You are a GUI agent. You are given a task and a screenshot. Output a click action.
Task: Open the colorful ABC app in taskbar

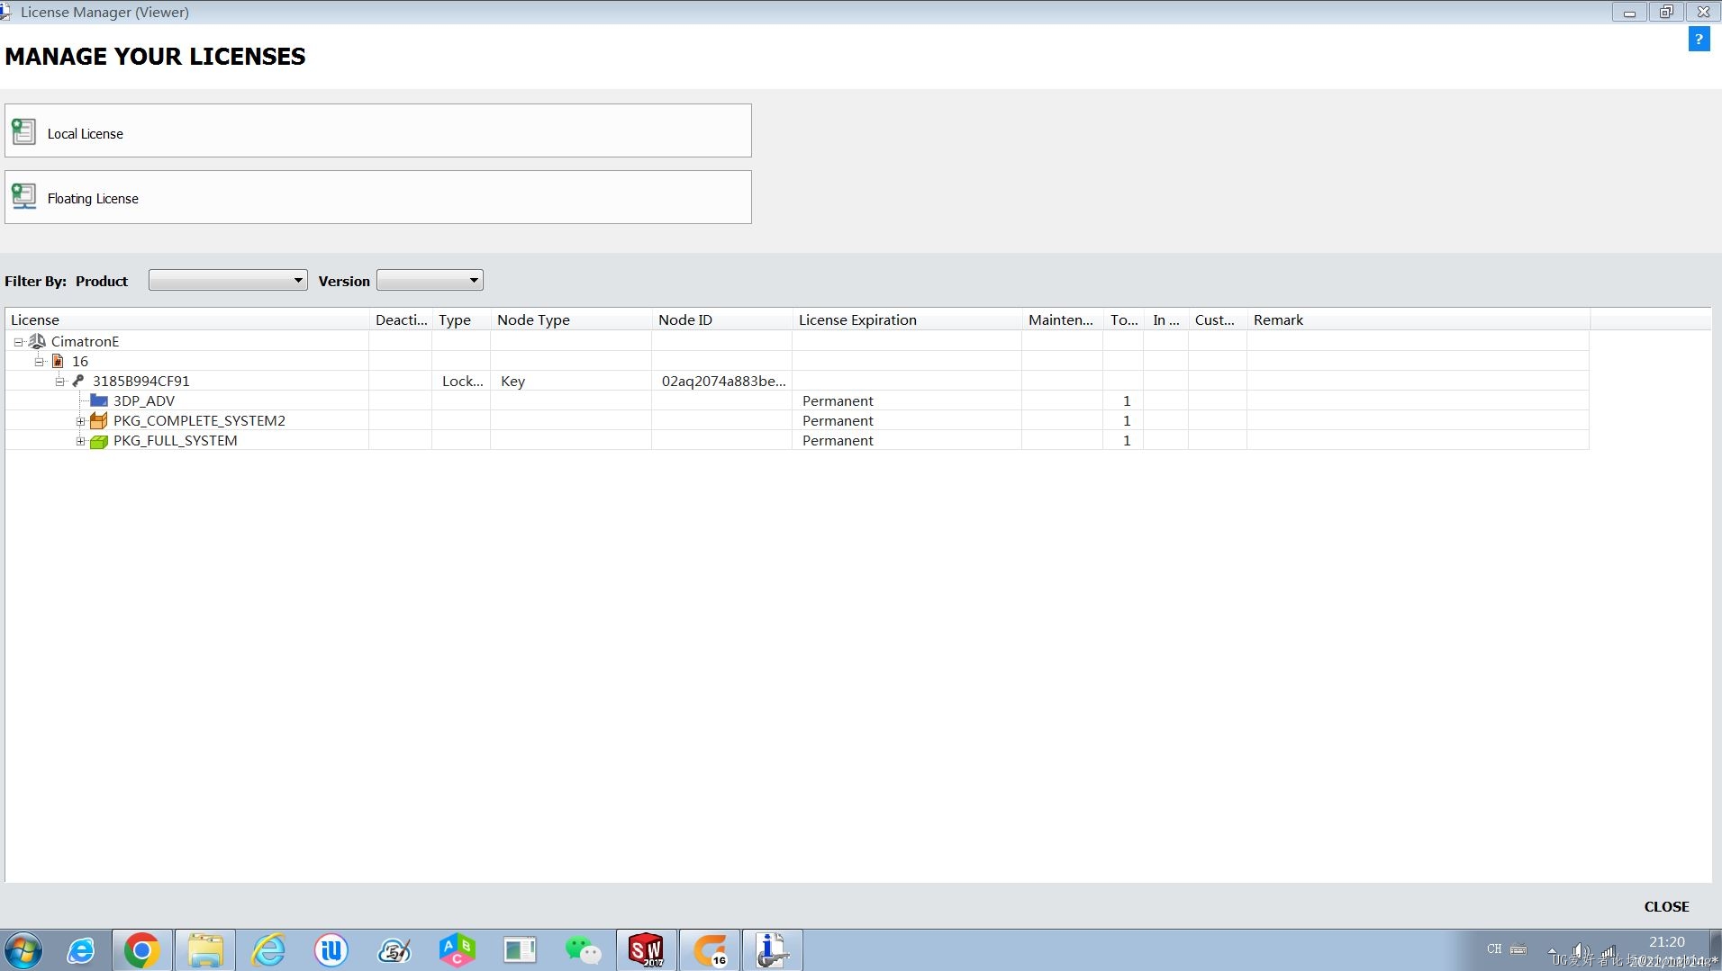point(457,950)
